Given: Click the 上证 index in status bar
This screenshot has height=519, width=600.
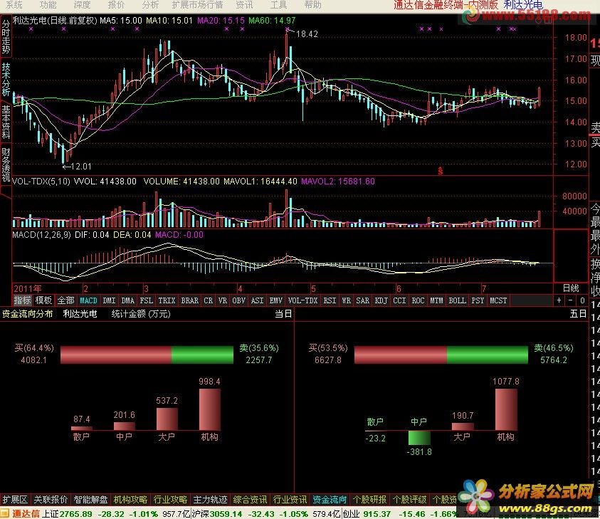Looking at the screenshot, I should click(x=50, y=513).
